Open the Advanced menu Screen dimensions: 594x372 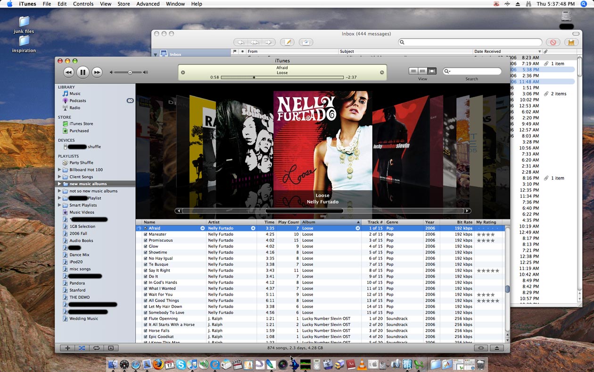click(148, 4)
